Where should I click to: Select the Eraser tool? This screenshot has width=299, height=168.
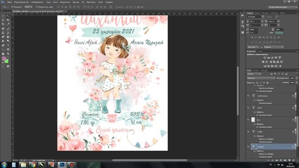(3, 37)
